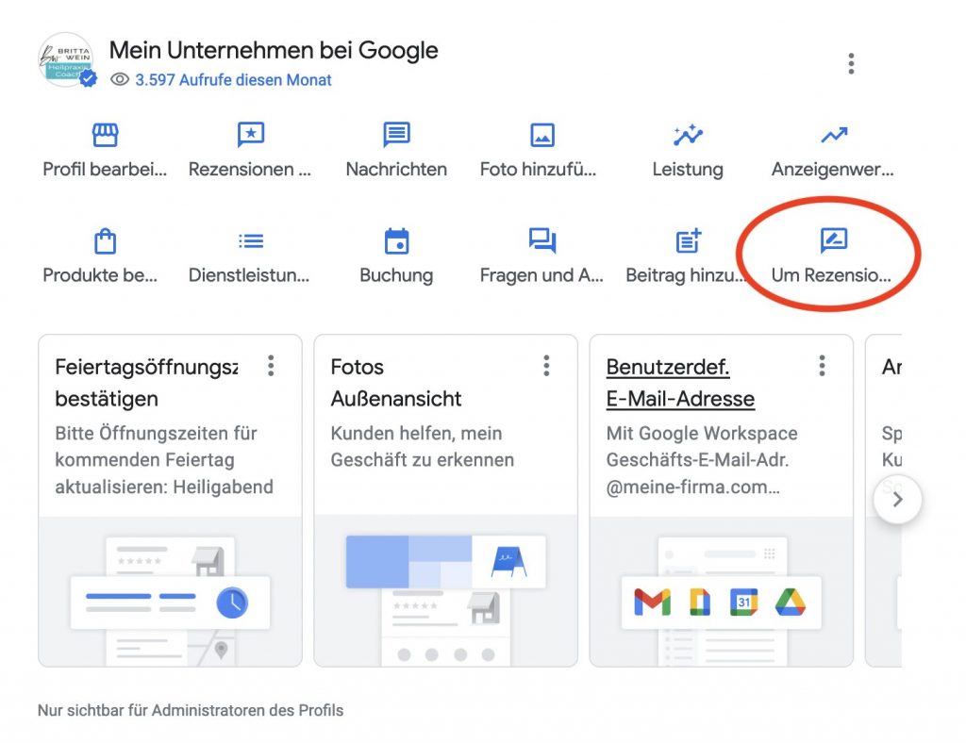Open options menu on Fotos Außenansicht card
Screen dimensions: 966x743
(x=546, y=366)
